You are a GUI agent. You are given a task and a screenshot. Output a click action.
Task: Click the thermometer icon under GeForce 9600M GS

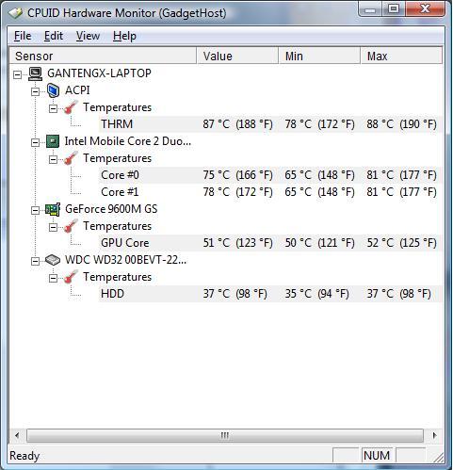tap(71, 226)
